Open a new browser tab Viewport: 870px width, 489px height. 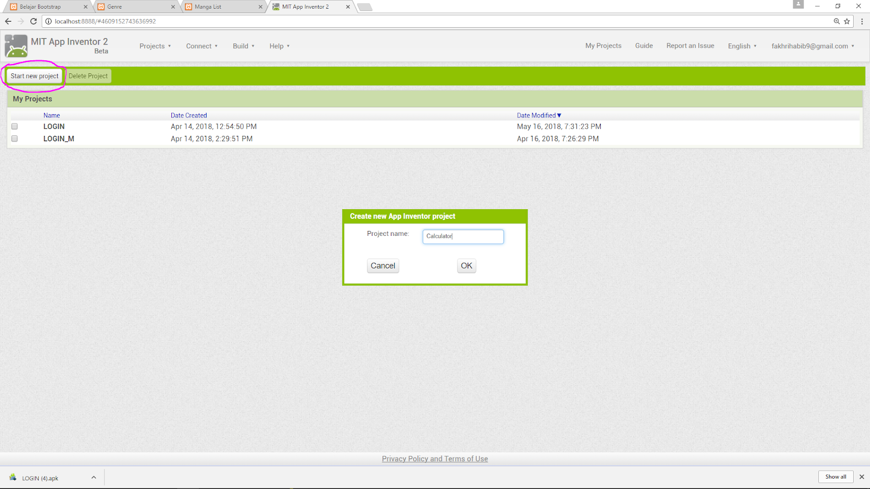pyautogui.click(x=365, y=7)
